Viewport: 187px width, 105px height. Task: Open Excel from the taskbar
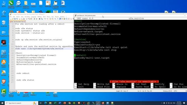pyautogui.click(x=55, y=103)
